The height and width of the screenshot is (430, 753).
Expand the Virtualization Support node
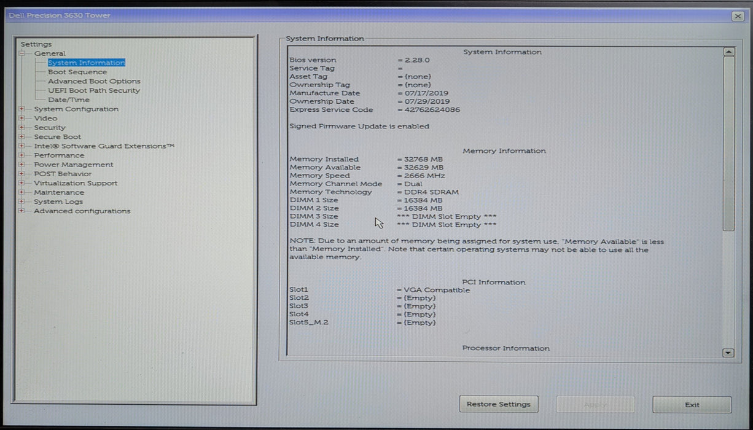21,183
